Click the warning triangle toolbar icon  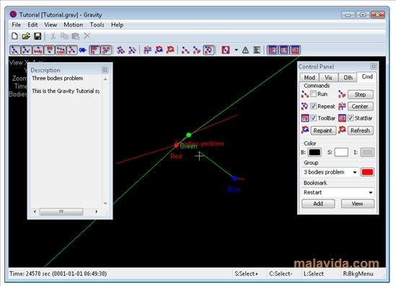pyautogui.click(x=245, y=50)
